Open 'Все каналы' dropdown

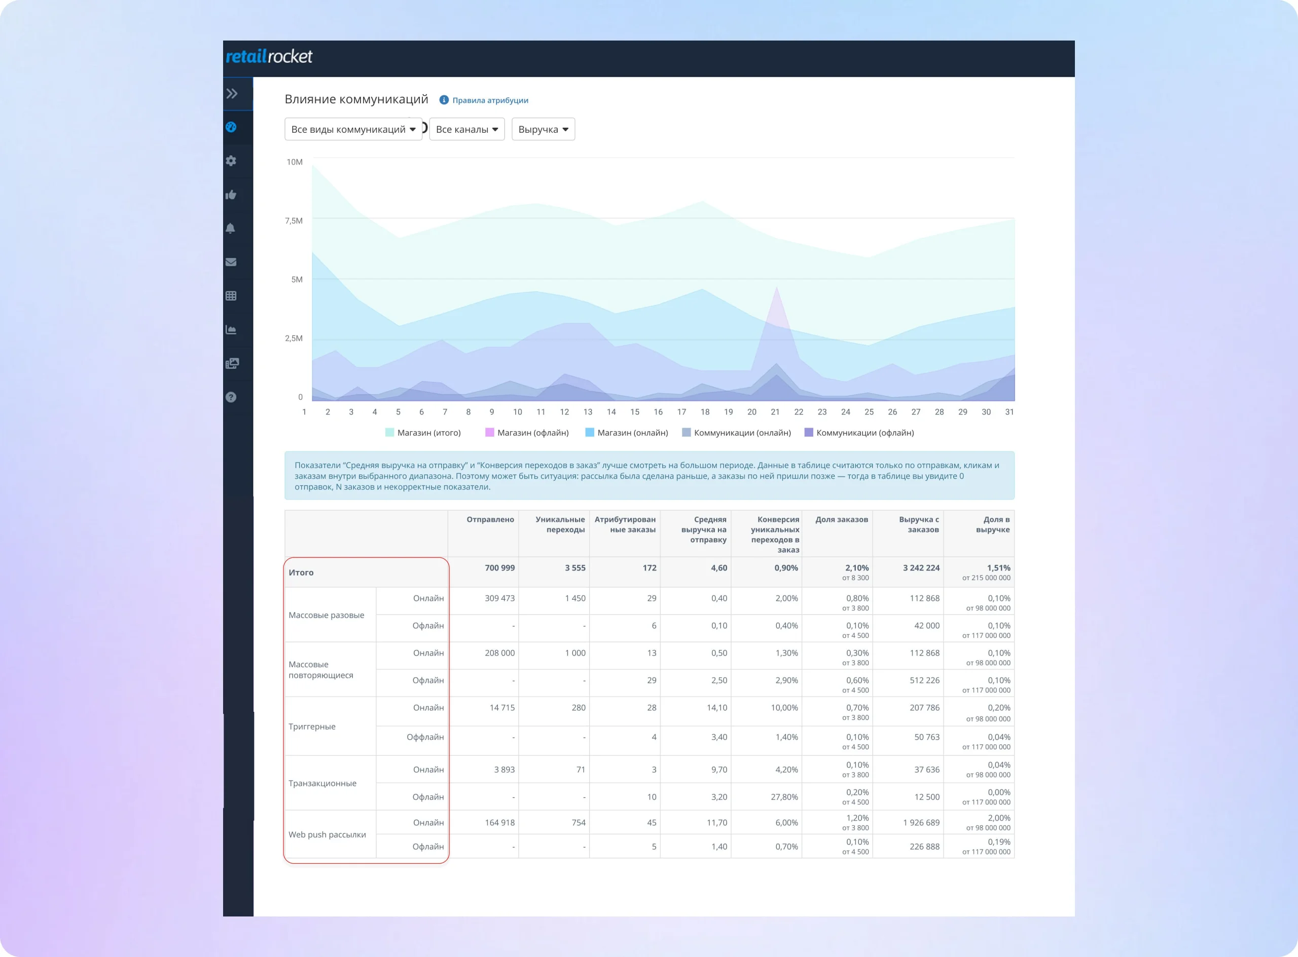(x=466, y=129)
